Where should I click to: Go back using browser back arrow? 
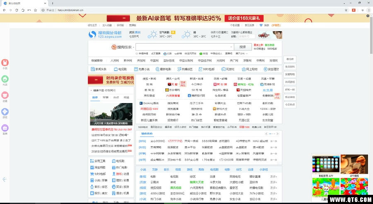click(4, 10)
